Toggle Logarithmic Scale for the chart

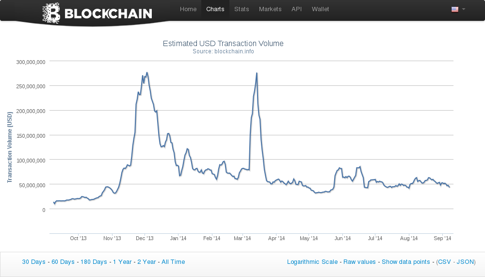tap(312, 262)
